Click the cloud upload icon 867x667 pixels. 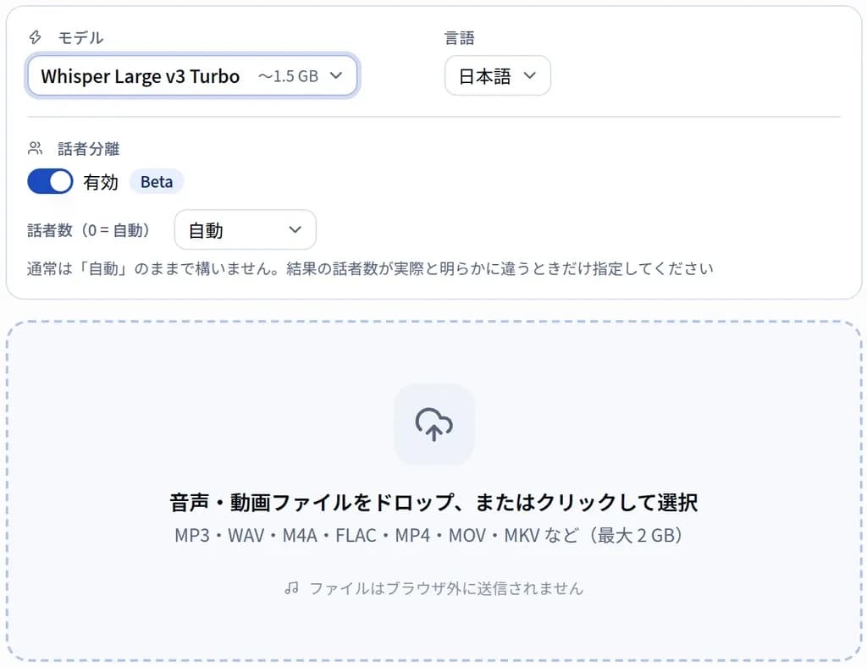click(x=434, y=424)
